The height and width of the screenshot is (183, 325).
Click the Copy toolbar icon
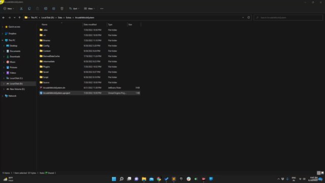(x=29, y=9)
